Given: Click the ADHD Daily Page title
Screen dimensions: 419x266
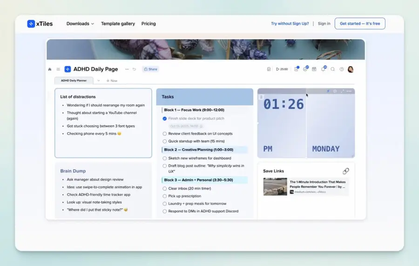Looking at the screenshot, I should (x=95, y=69).
